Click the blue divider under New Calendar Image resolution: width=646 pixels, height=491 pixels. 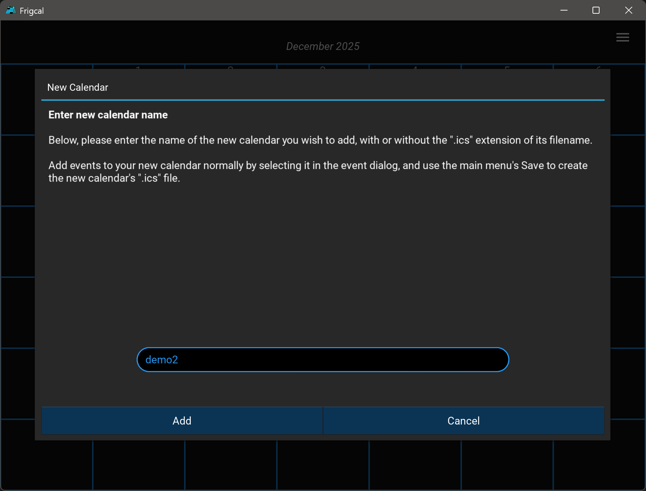[x=322, y=100]
